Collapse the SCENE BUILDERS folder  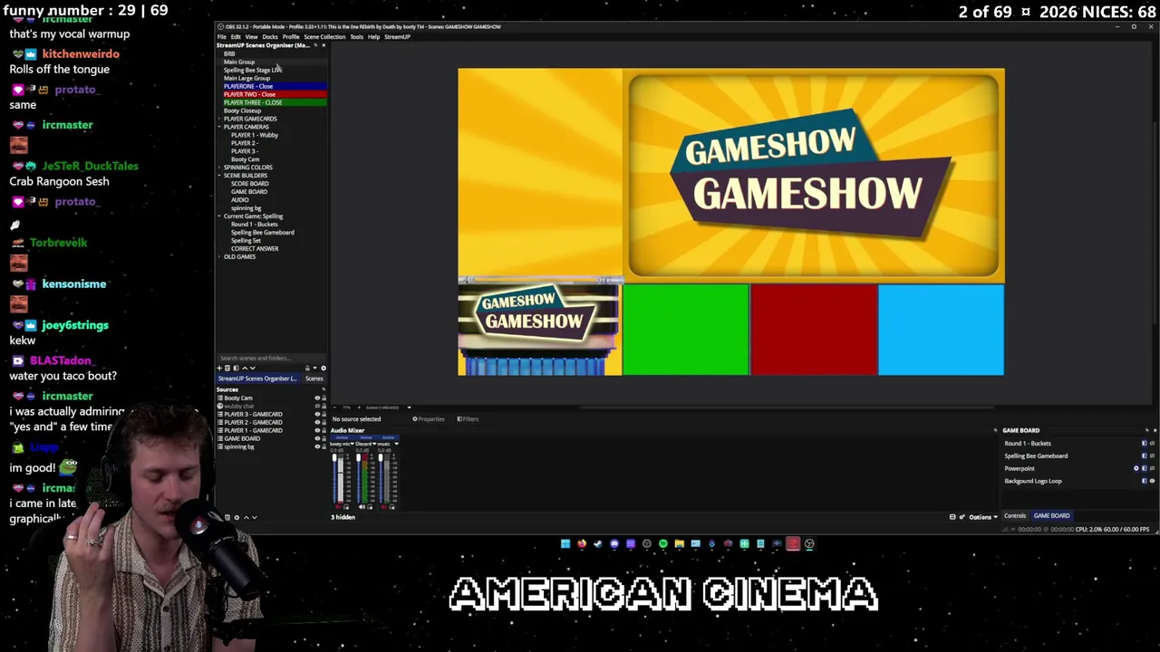tap(220, 176)
